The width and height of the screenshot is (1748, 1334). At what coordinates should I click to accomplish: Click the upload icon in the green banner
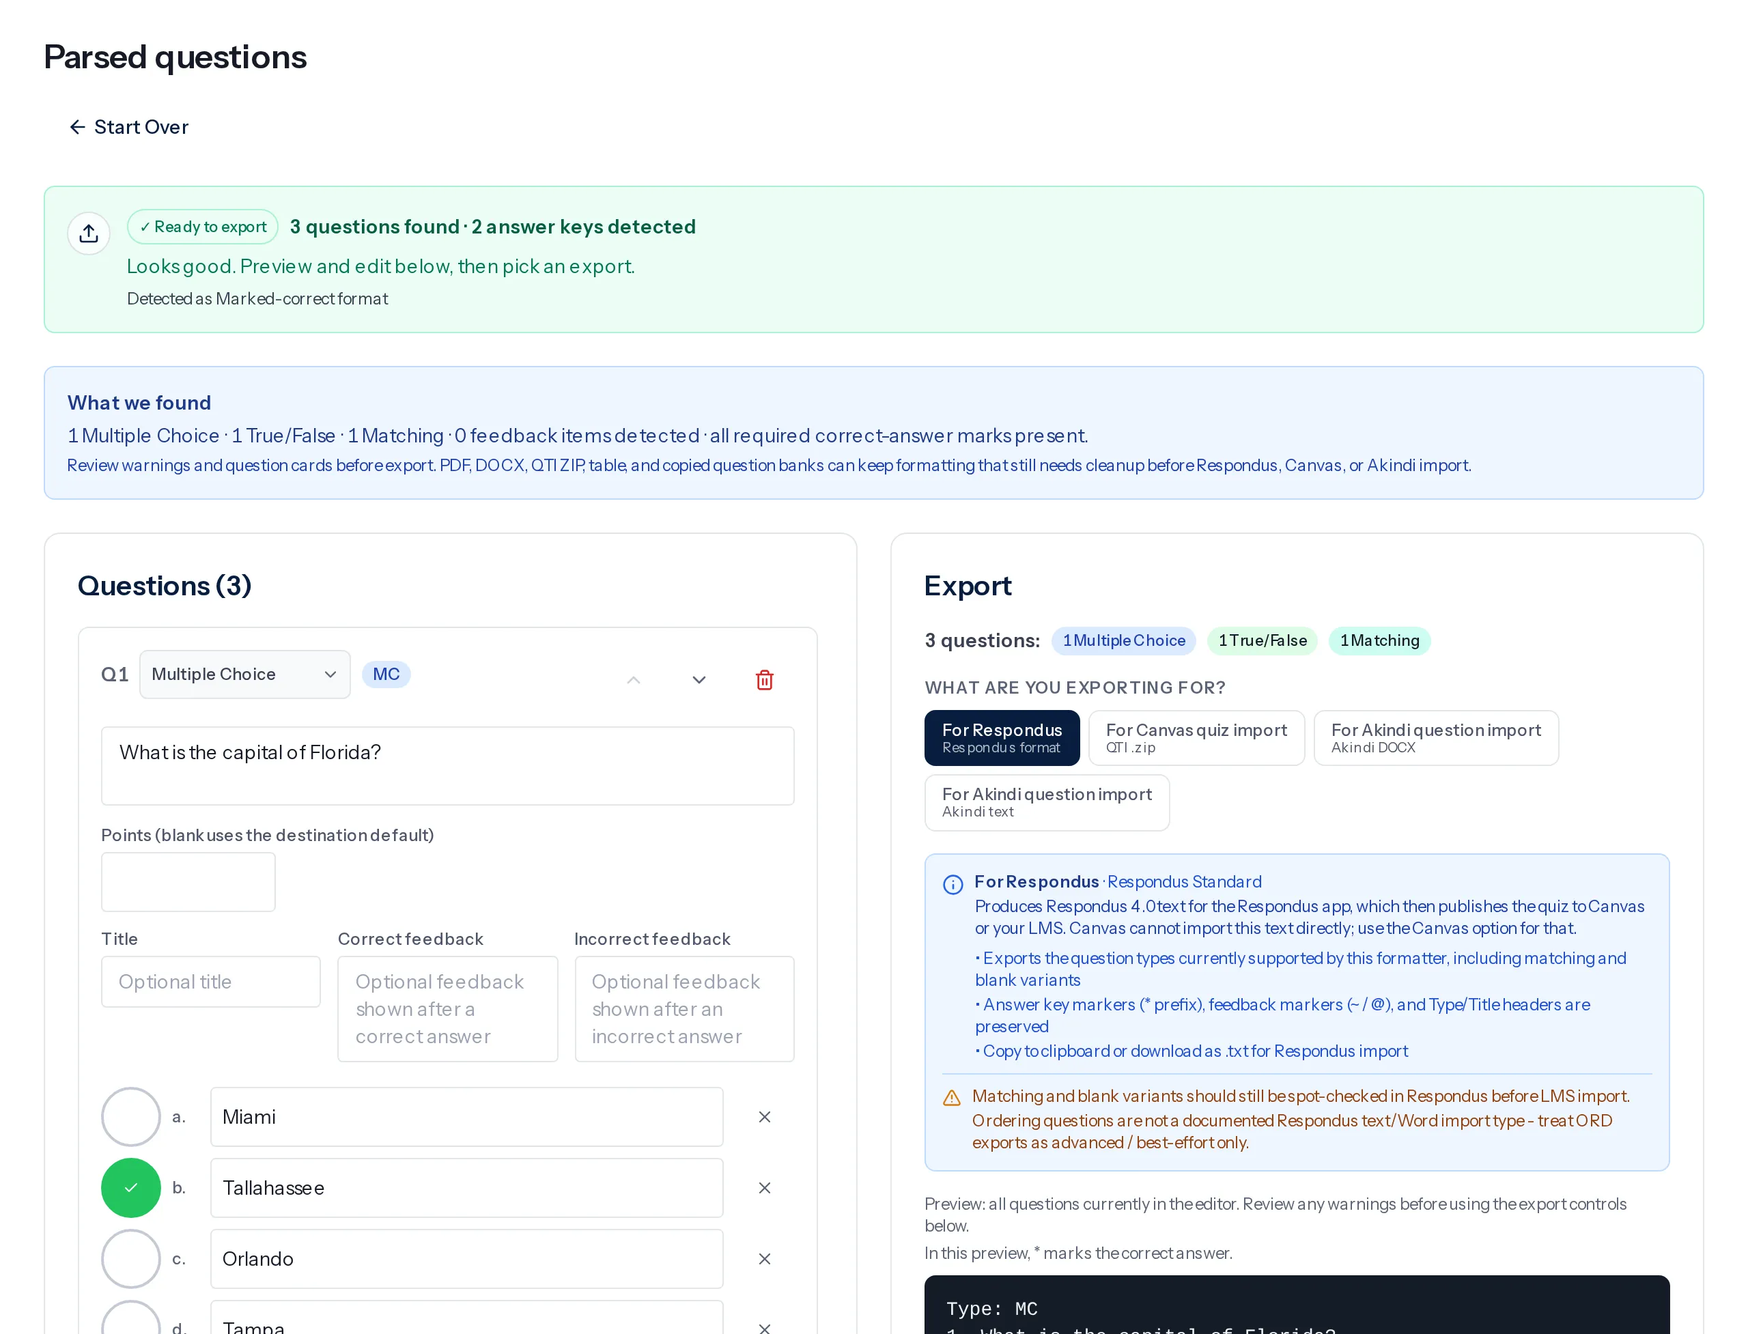pos(88,233)
